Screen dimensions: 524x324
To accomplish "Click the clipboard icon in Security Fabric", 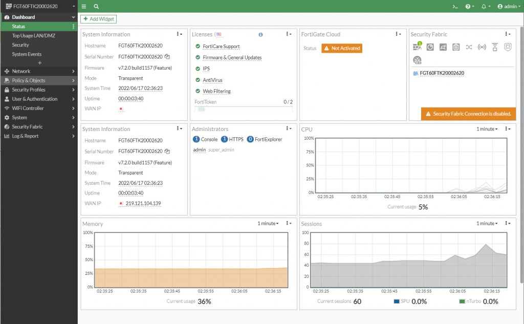I will pos(456,47).
